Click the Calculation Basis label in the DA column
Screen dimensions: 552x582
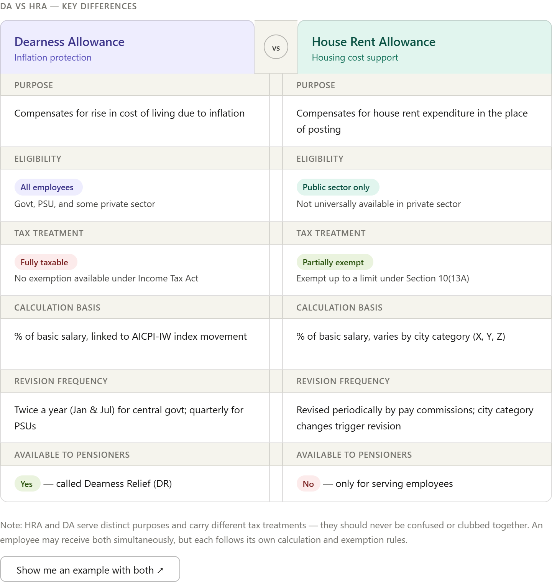tap(57, 307)
